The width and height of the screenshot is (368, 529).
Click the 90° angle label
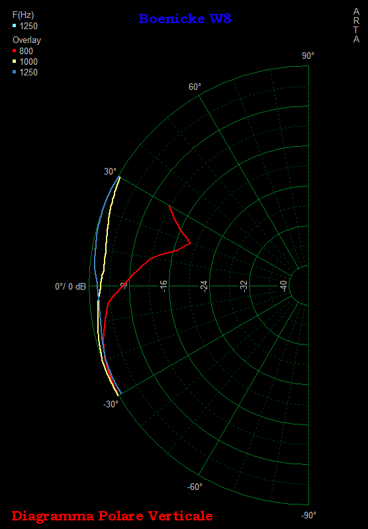308,56
